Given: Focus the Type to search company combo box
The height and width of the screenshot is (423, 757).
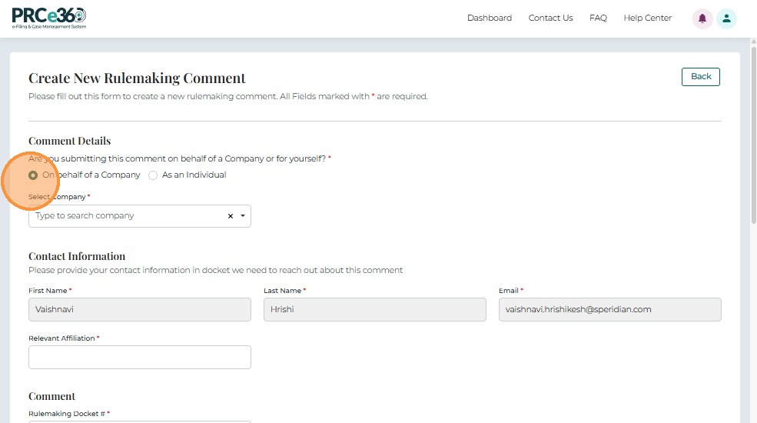Looking at the screenshot, I should pos(140,216).
